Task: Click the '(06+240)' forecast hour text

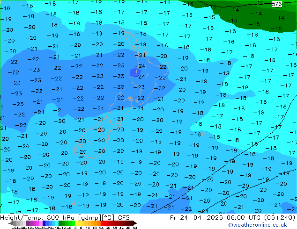Action: 279,218
